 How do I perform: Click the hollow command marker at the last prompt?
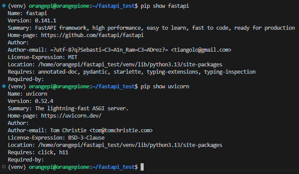[4, 167]
